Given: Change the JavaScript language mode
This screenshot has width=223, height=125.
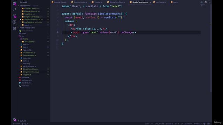Looking at the screenshot, I should (x=189, y=124).
